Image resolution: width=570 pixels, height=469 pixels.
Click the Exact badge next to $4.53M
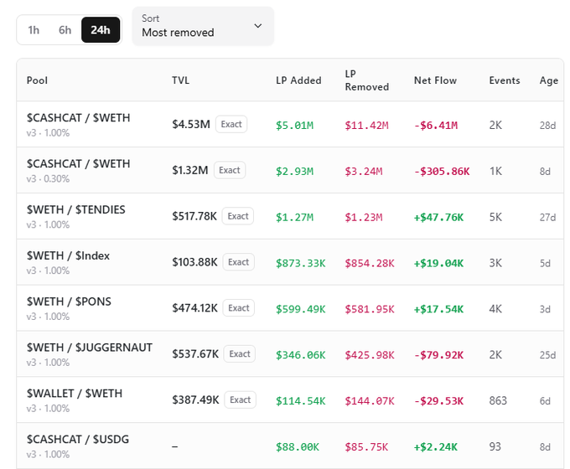click(231, 124)
